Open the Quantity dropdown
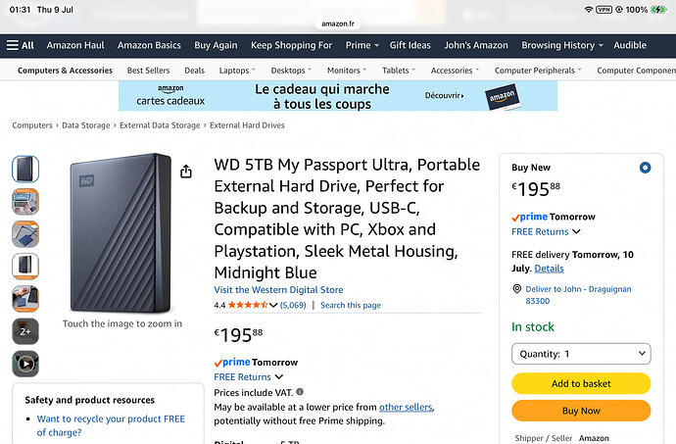 tap(581, 354)
